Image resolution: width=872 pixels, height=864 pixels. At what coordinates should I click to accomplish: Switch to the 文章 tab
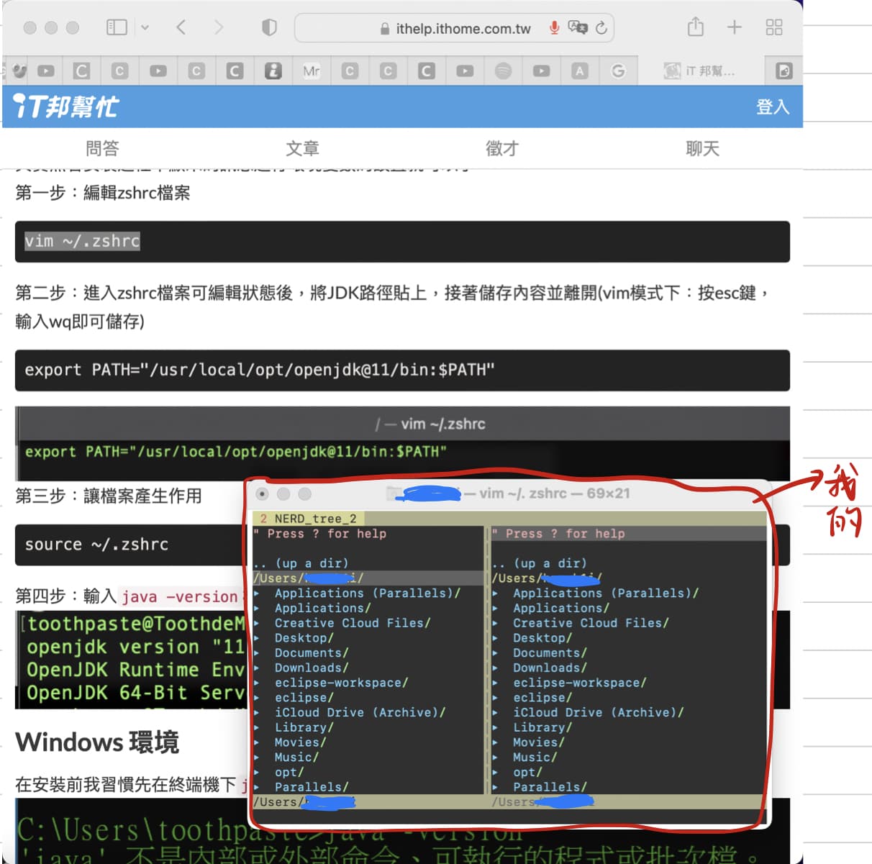303,149
